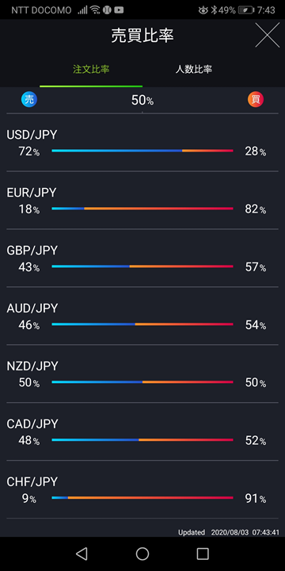
Task: Tap the AUD/JPY ratio bar
Action: pos(142,324)
